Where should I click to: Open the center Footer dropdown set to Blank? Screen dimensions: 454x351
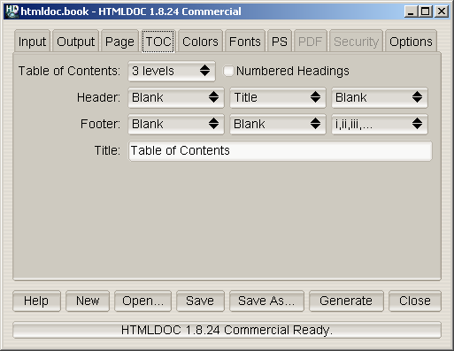[278, 124]
